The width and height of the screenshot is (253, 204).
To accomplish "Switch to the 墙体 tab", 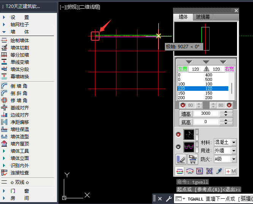I will (183, 17).
